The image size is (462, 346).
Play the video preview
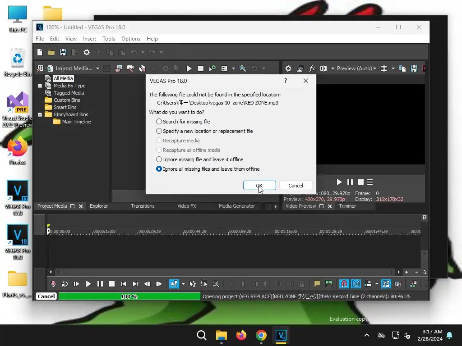pos(339,182)
